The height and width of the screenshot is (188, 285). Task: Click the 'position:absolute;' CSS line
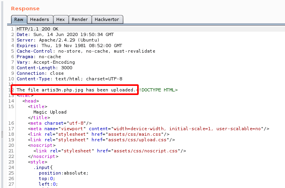tap(63, 173)
